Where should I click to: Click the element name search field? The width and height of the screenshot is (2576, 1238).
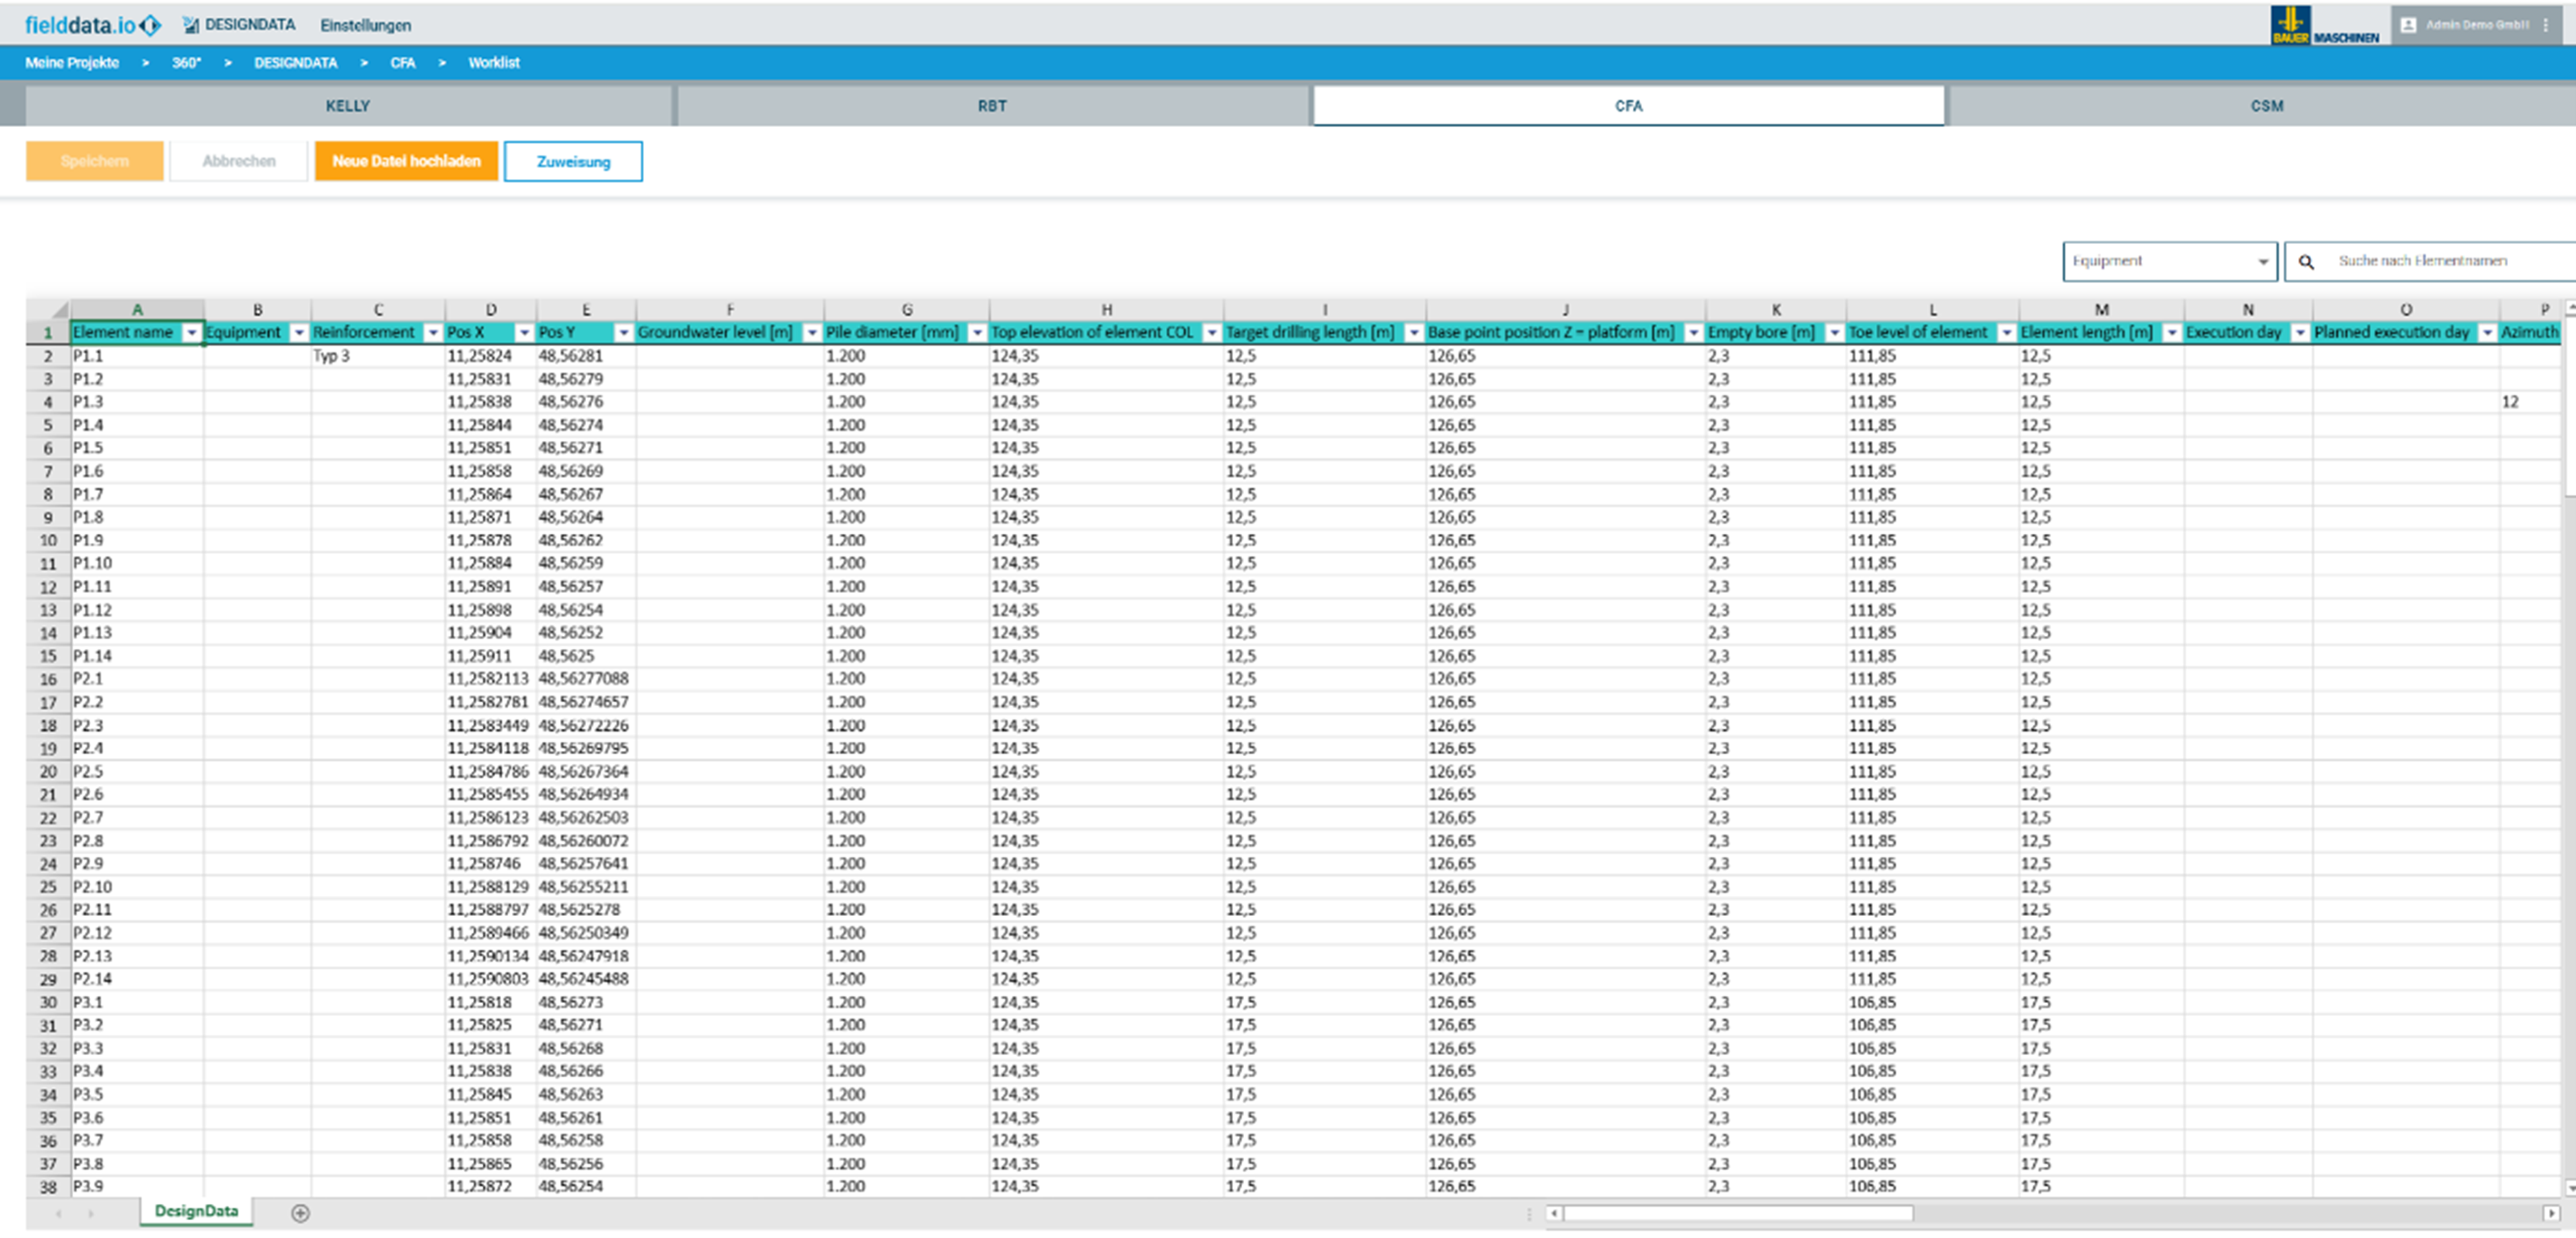[2430, 261]
